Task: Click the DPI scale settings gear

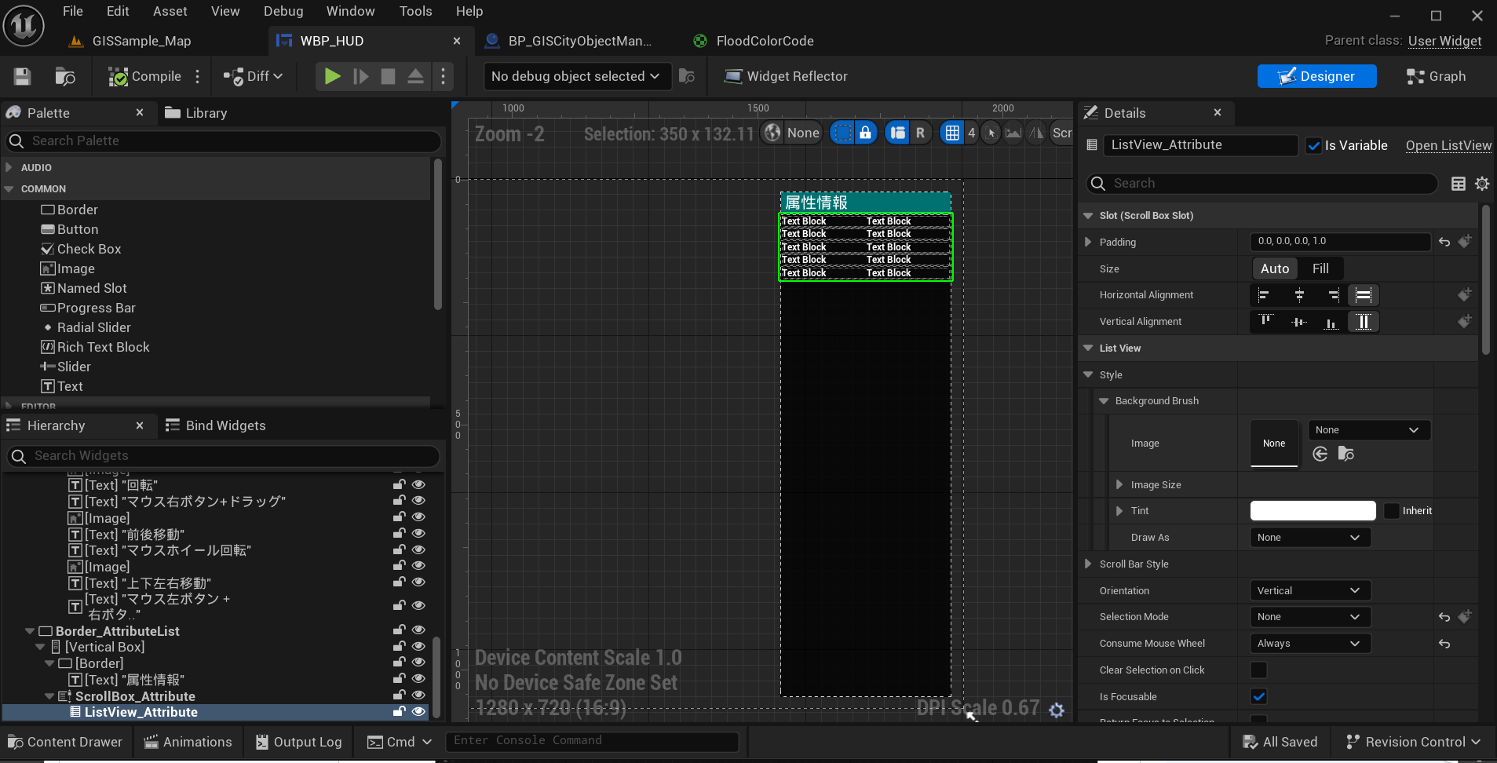Action: (x=1057, y=710)
